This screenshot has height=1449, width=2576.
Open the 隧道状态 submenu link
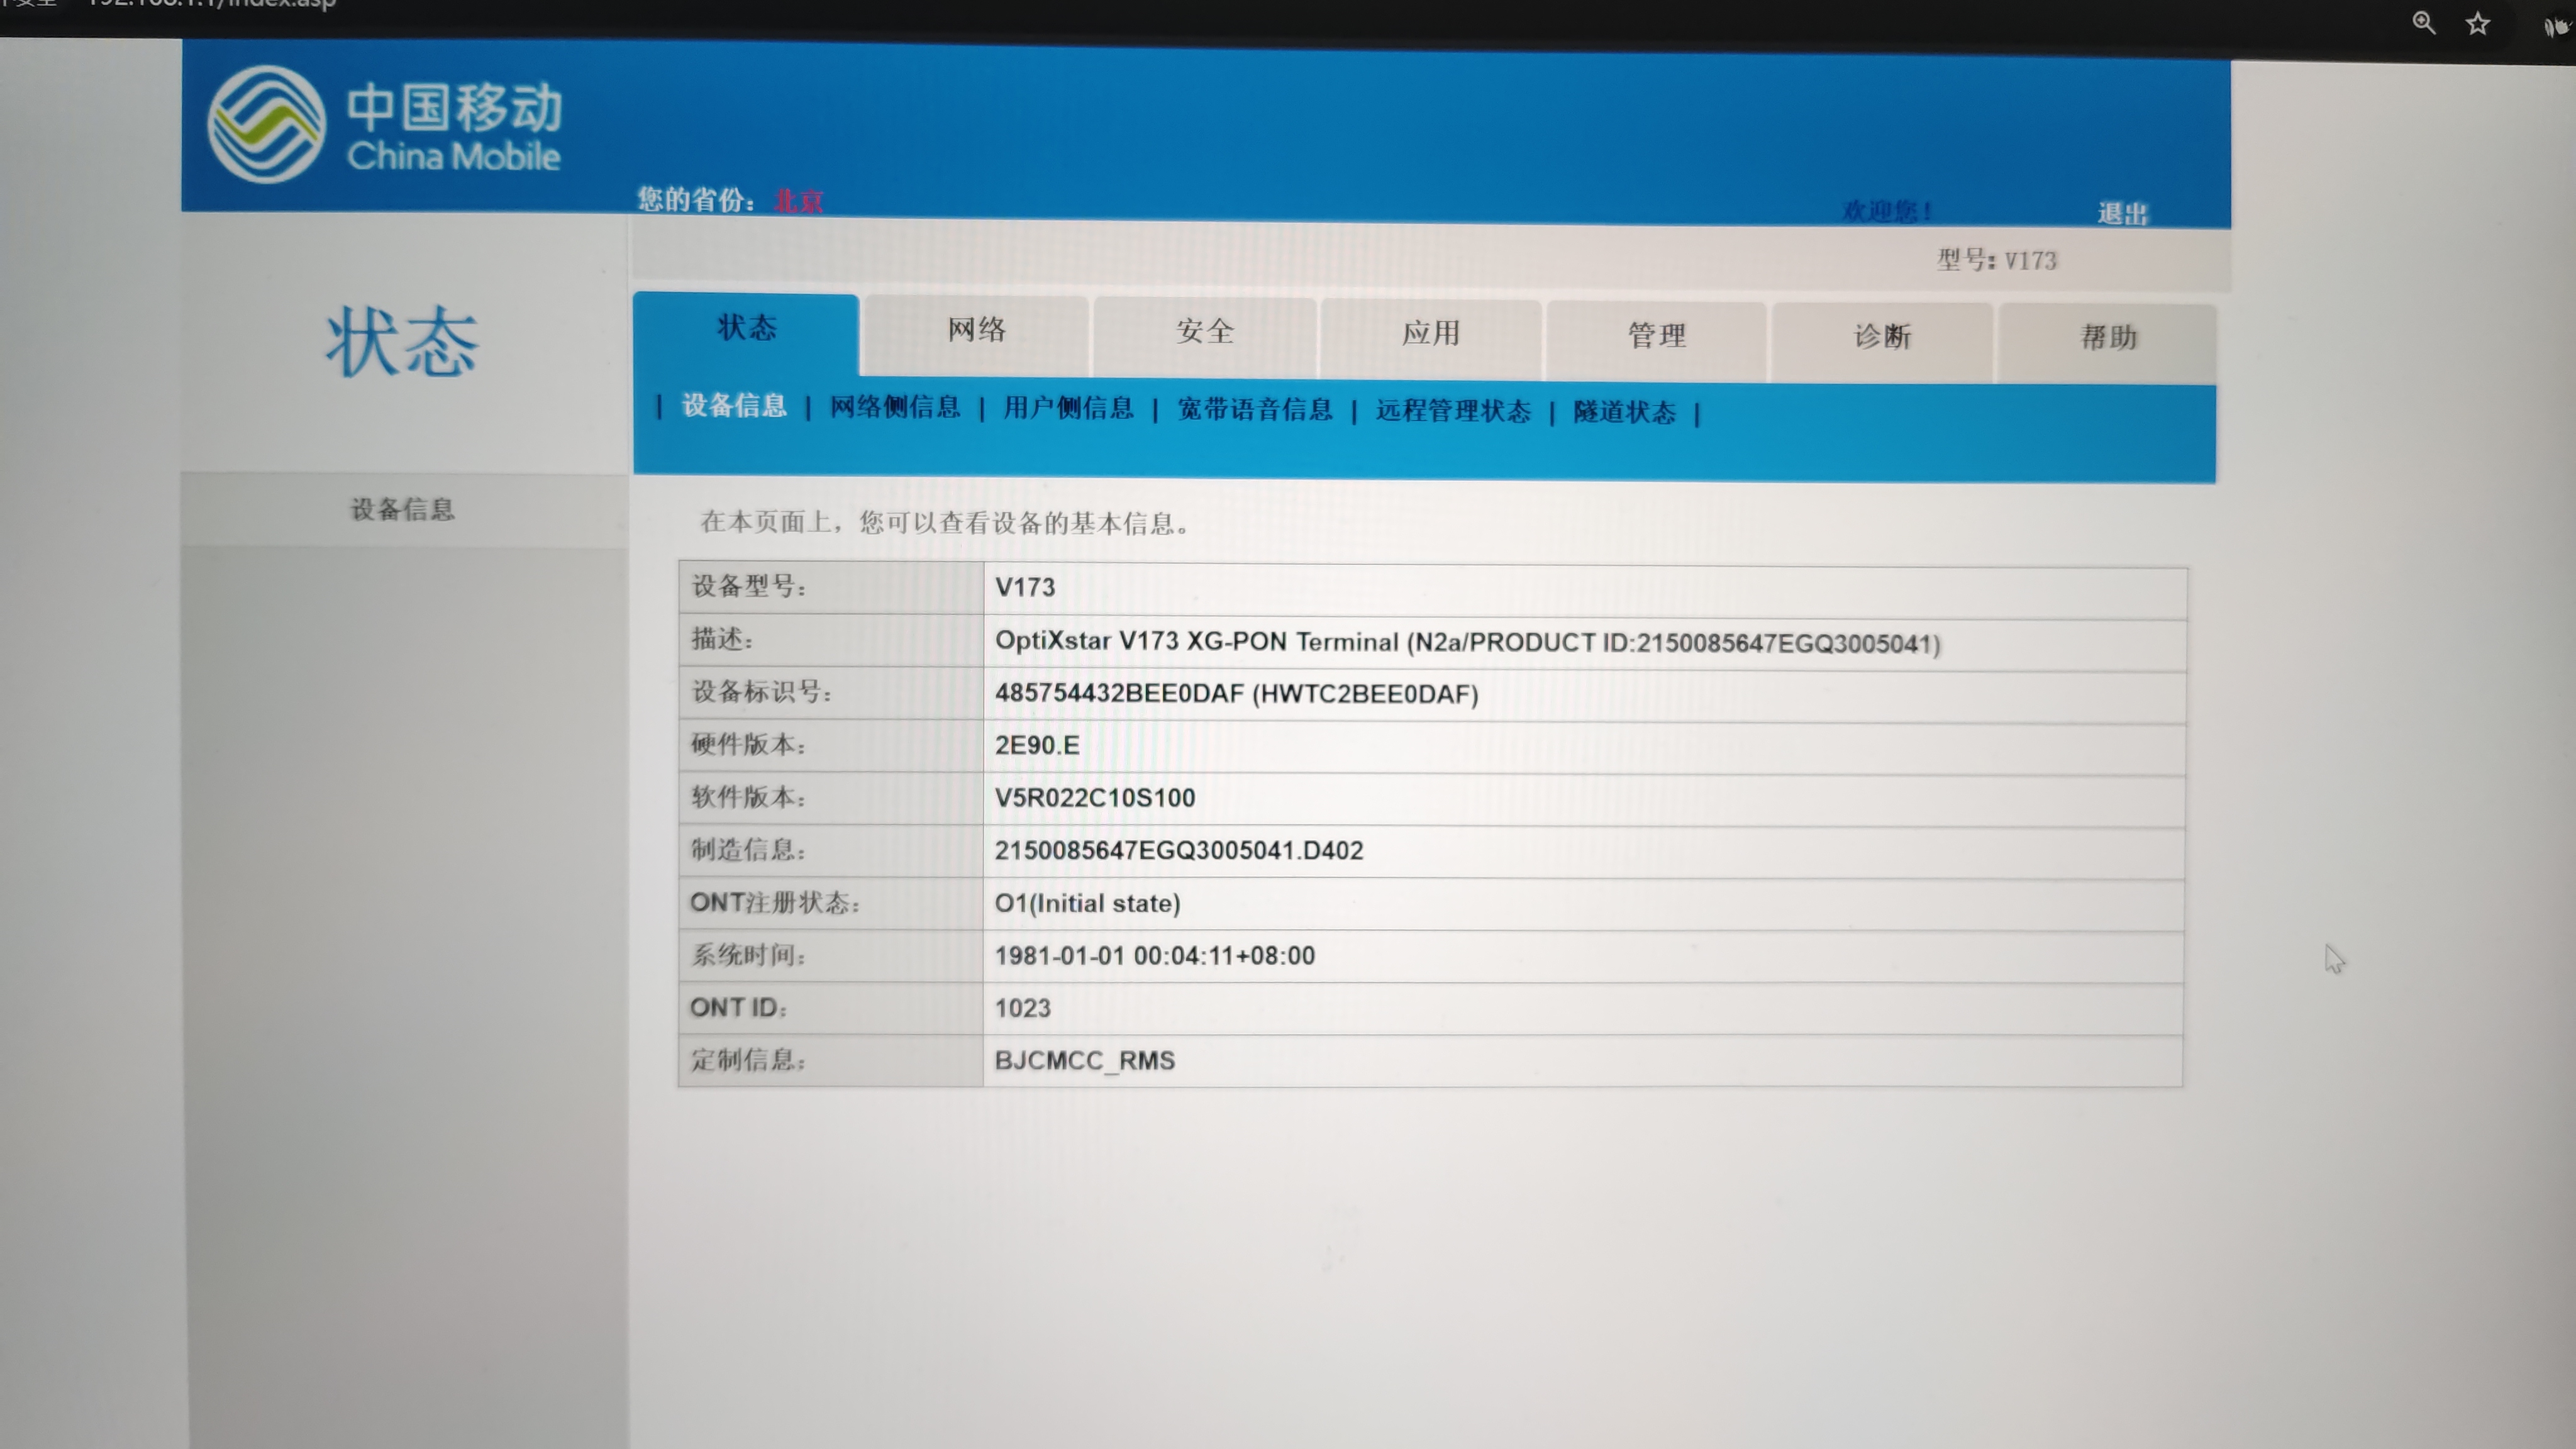[x=1624, y=412]
